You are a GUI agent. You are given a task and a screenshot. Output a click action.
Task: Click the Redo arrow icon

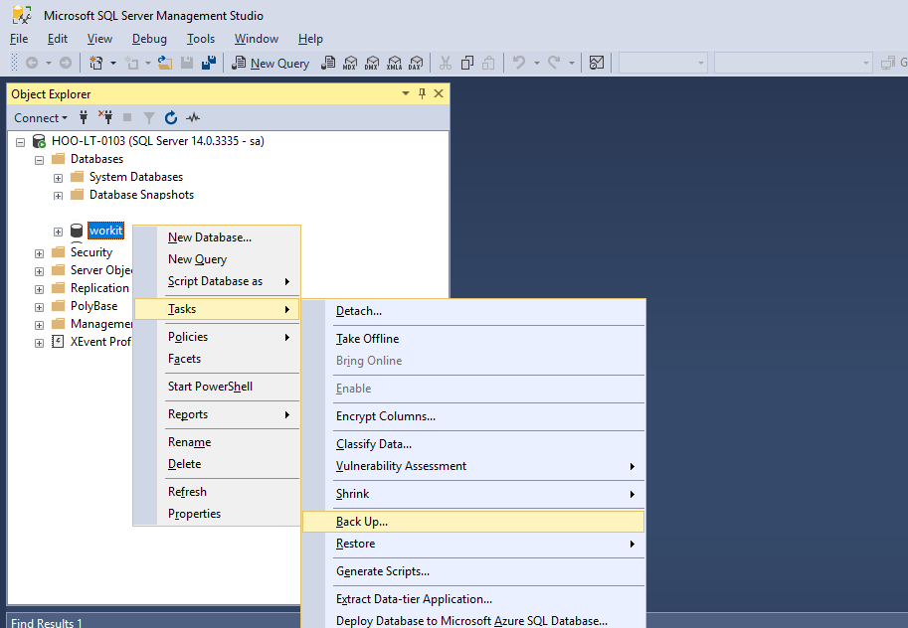click(x=554, y=63)
